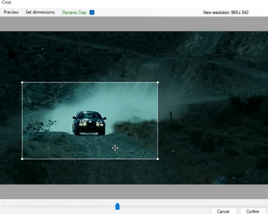Viewport: 268px width, 214px height.
Task: Click the timeline track right of the thumb
Action: click(x=190, y=206)
